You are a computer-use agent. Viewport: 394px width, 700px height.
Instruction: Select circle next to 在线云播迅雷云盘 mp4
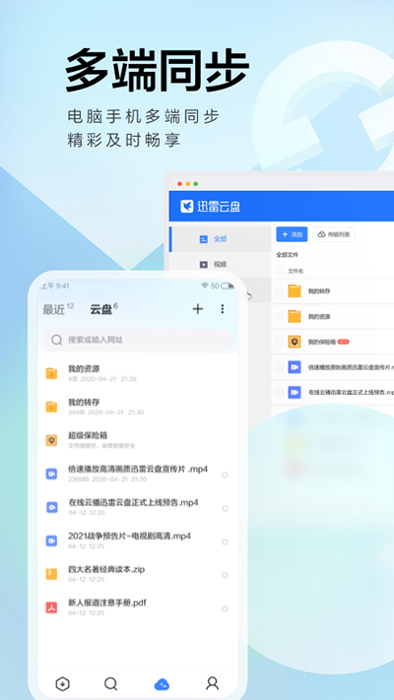[225, 508]
